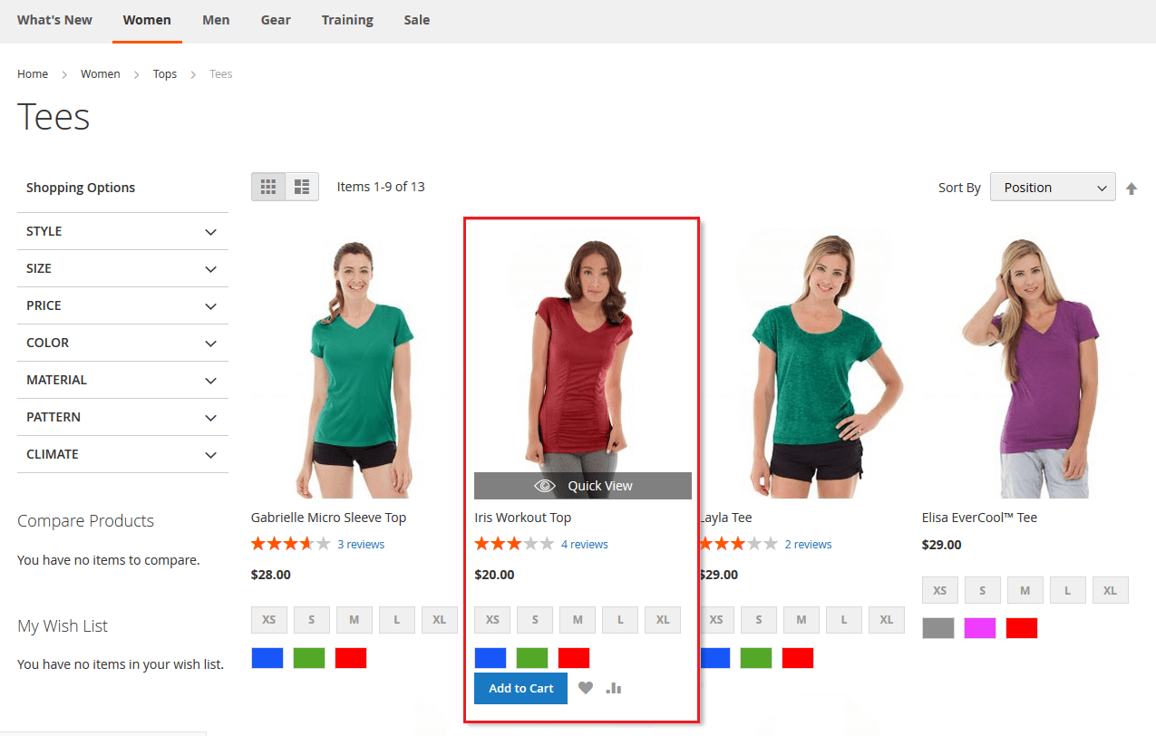Expand the COLOR filter
1156x736 pixels.
pos(122,343)
